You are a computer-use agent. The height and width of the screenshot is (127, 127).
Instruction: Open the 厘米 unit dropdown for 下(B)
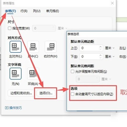coord(110,57)
